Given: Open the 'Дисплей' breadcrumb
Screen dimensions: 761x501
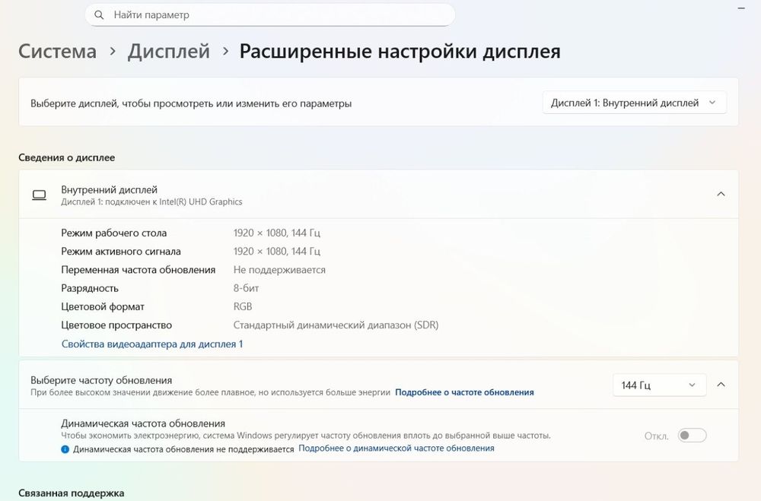Looking at the screenshot, I should [169, 52].
